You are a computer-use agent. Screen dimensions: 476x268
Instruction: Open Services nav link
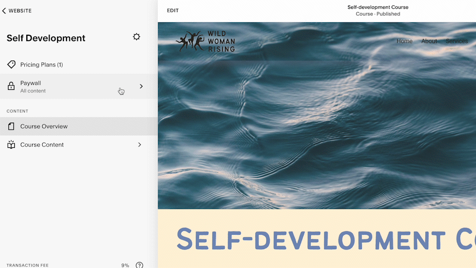pyautogui.click(x=457, y=41)
